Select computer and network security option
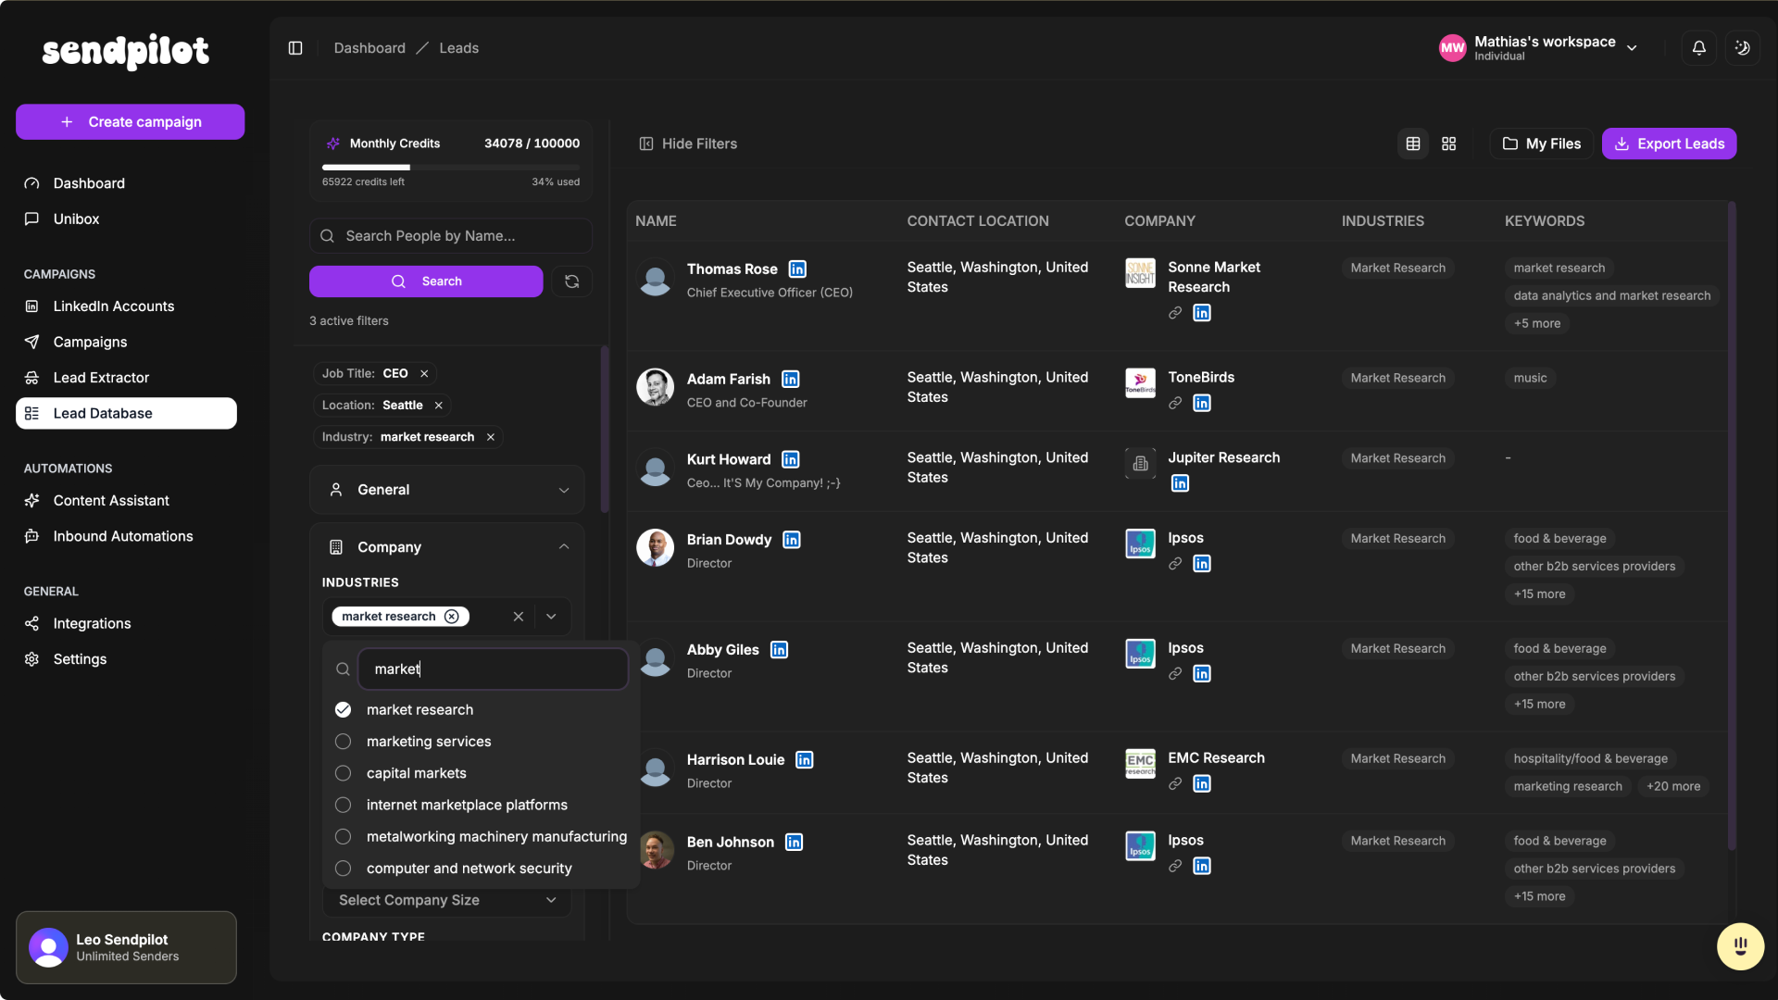 [482, 869]
